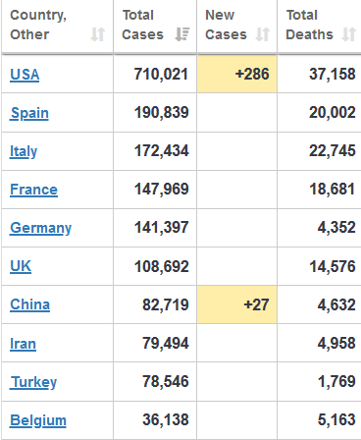
Task: Open the France country link
Action: [x=33, y=190]
